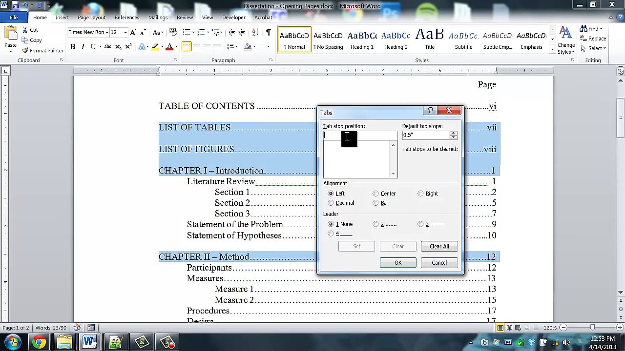
Task: Switch to Outline view
Action: click(527, 328)
